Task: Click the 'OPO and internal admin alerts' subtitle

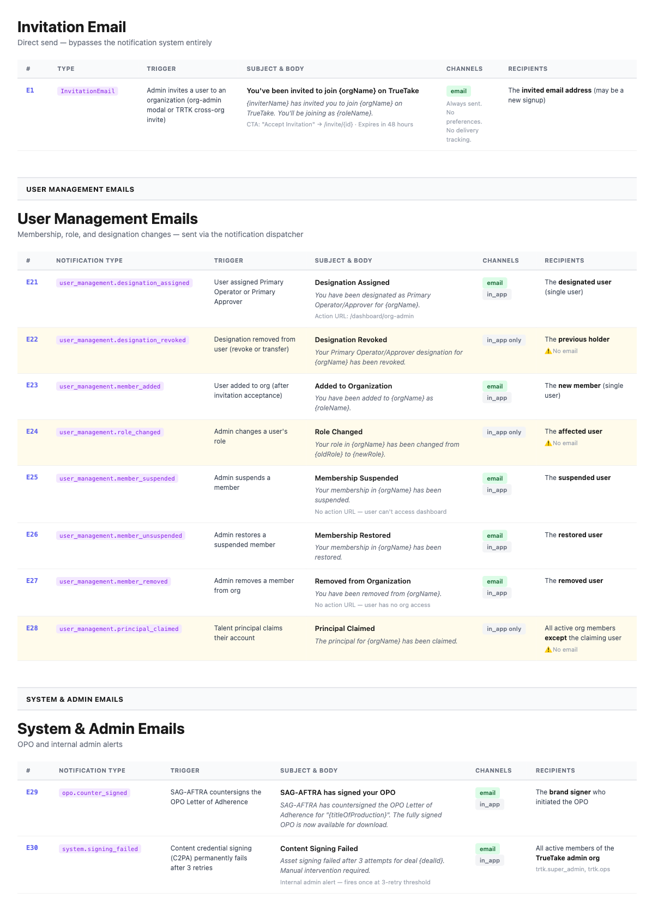Action: coord(70,744)
